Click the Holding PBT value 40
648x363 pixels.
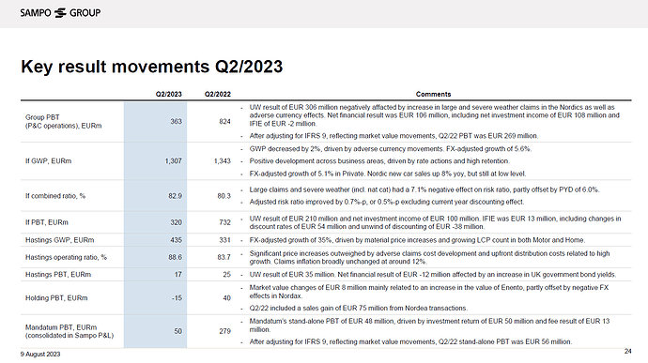(x=227, y=298)
